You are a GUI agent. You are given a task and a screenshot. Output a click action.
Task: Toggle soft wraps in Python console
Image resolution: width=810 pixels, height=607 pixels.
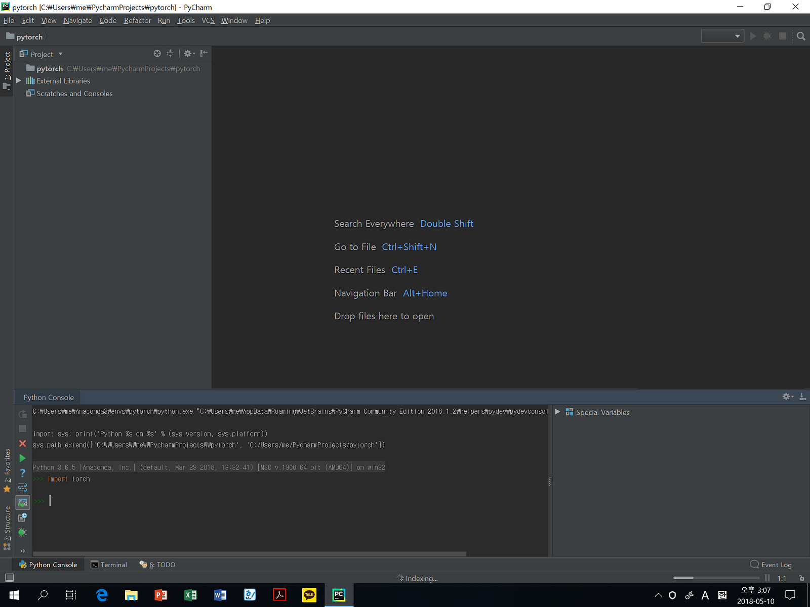pos(22,488)
